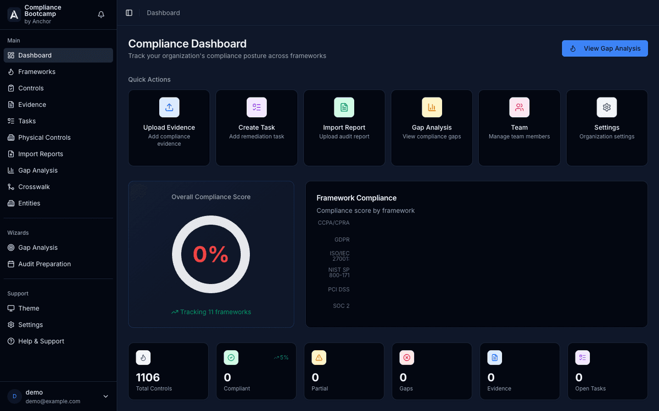Image resolution: width=659 pixels, height=411 pixels.
Task: Click the 1106 Total Controls value
Action: coord(148,377)
